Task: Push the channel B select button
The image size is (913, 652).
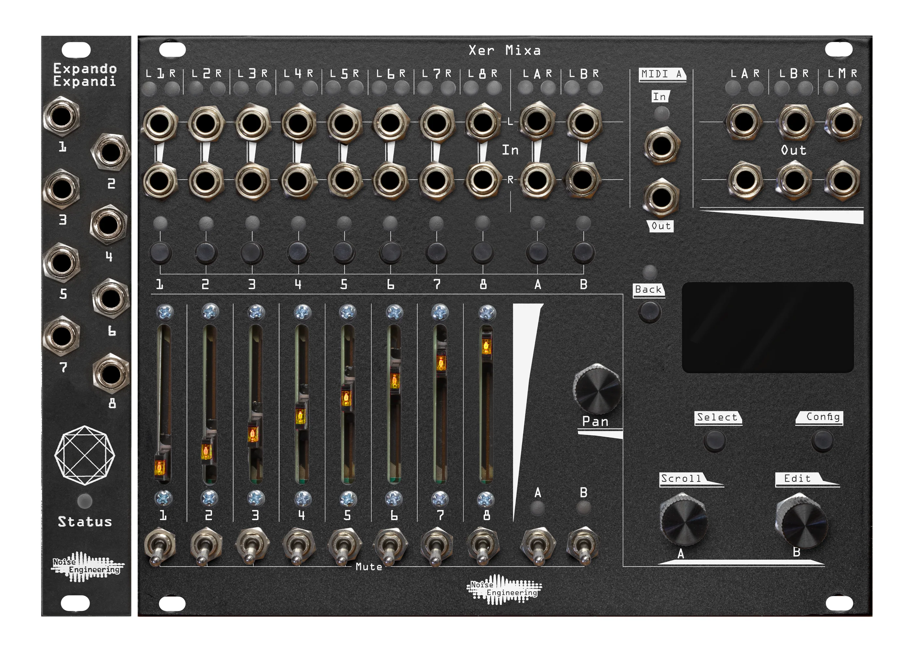Action: tap(583, 253)
